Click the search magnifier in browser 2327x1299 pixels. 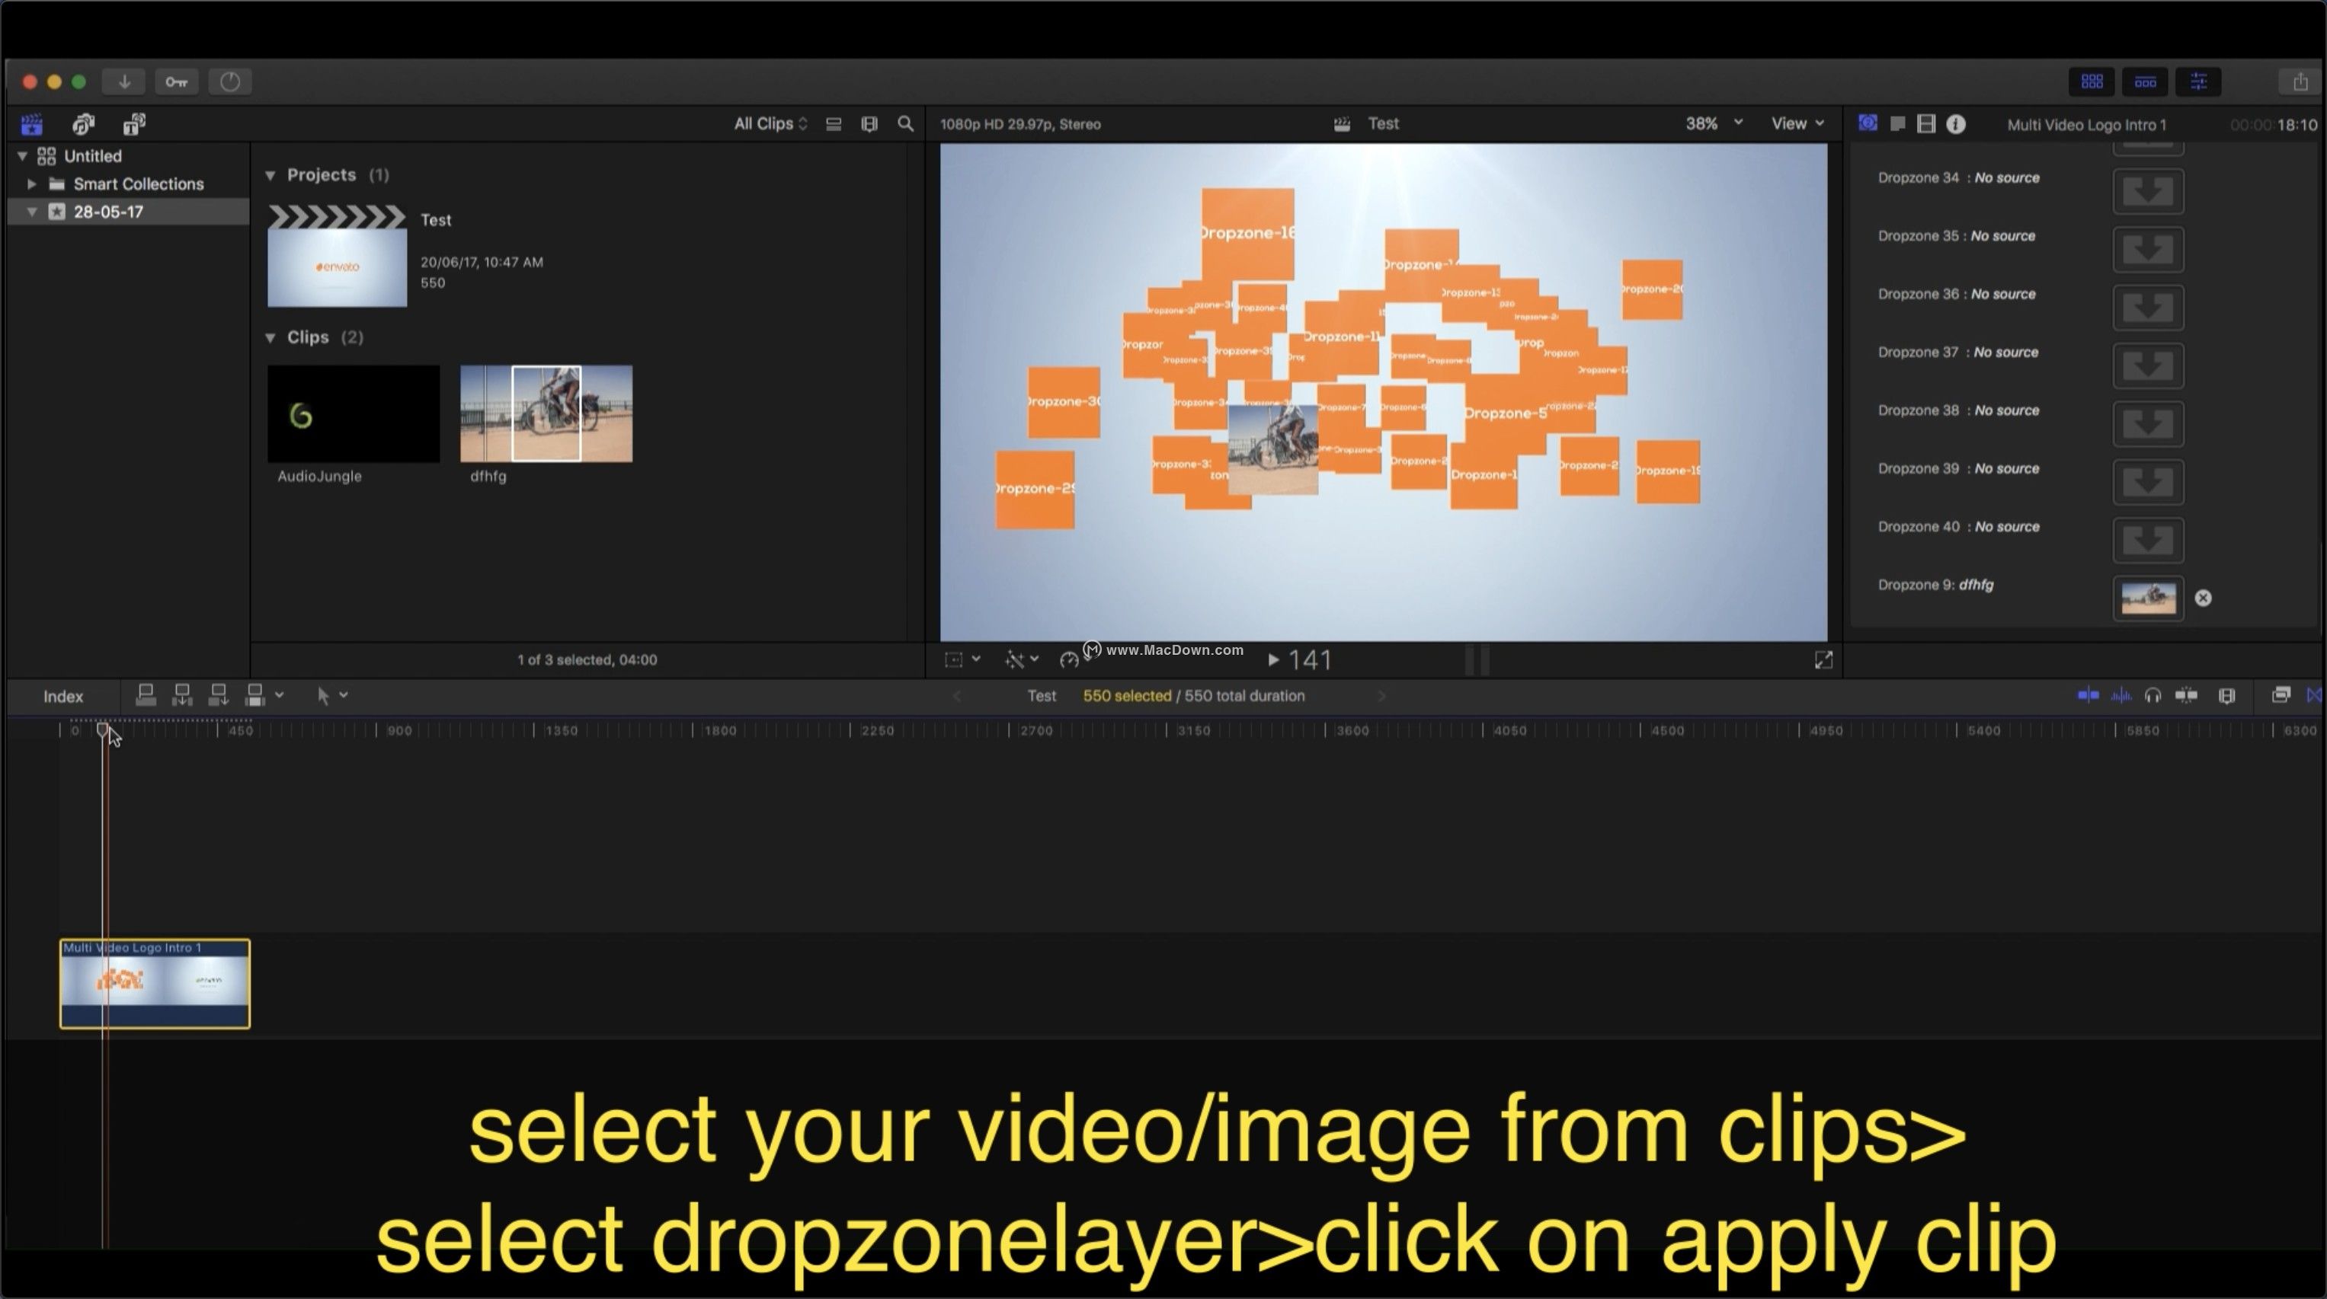click(x=905, y=123)
